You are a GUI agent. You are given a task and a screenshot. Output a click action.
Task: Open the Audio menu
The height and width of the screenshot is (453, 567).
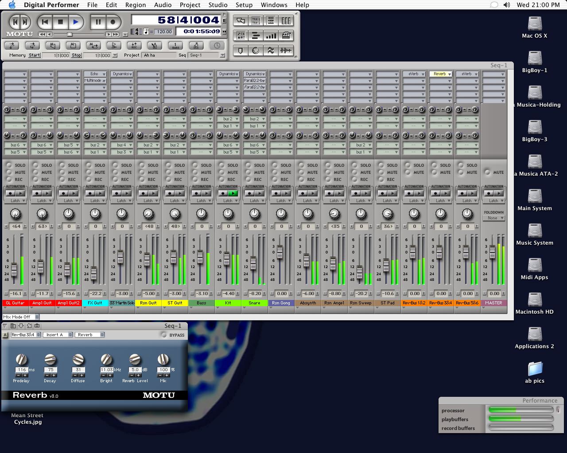coord(163,5)
